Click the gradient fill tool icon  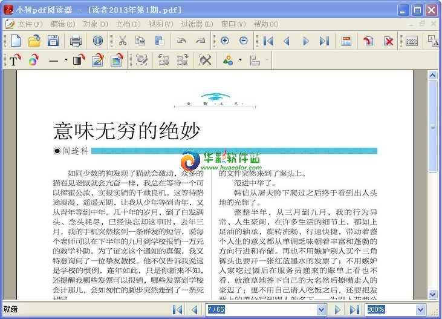(x=79, y=60)
